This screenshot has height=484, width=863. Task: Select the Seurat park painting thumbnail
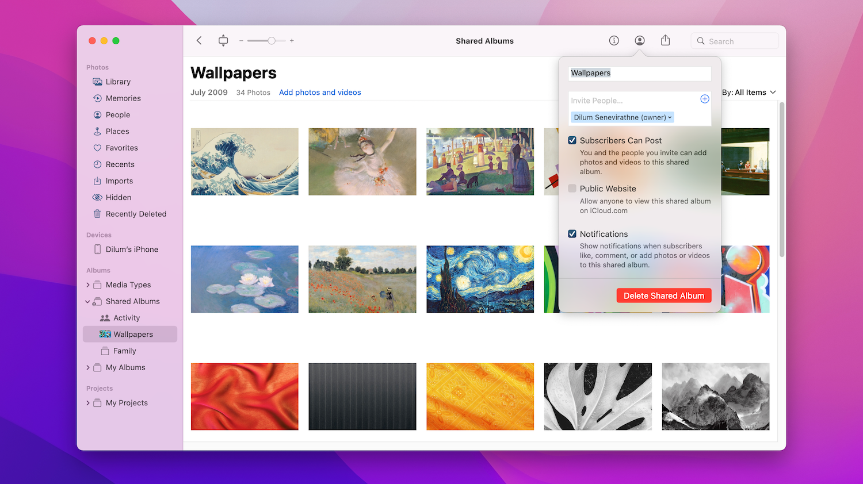480,162
